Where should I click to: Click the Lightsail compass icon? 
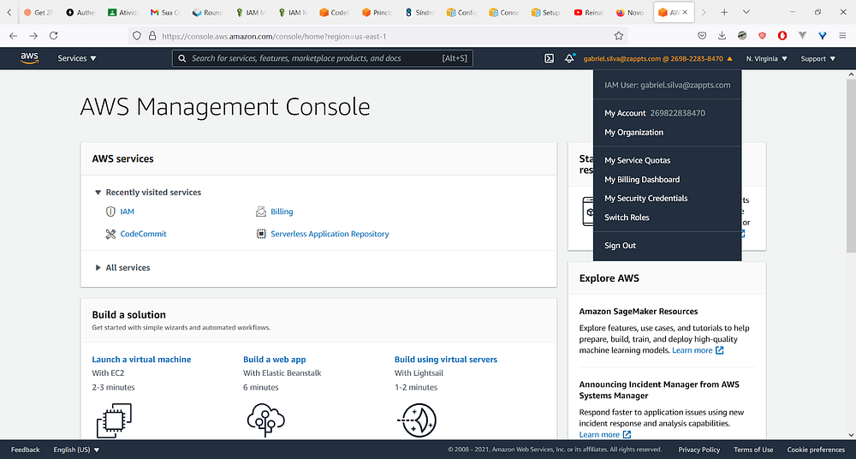click(x=417, y=420)
